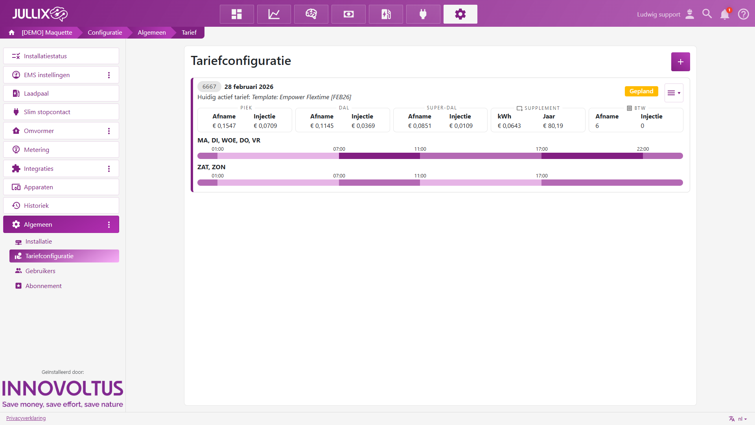Open the Privacyverklaring link
The image size is (755, 425).
pyautogui.click(x=26, y=418)
